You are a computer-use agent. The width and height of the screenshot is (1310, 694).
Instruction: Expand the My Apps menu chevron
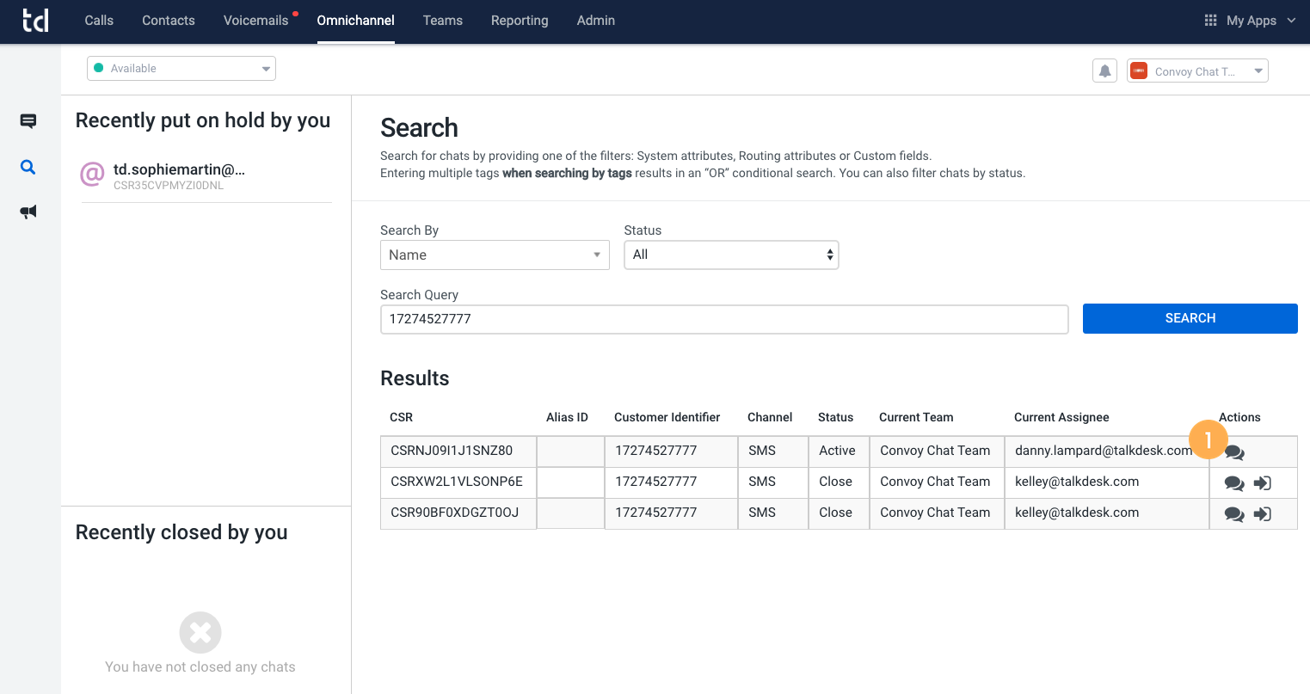(x=1291, y=20)
